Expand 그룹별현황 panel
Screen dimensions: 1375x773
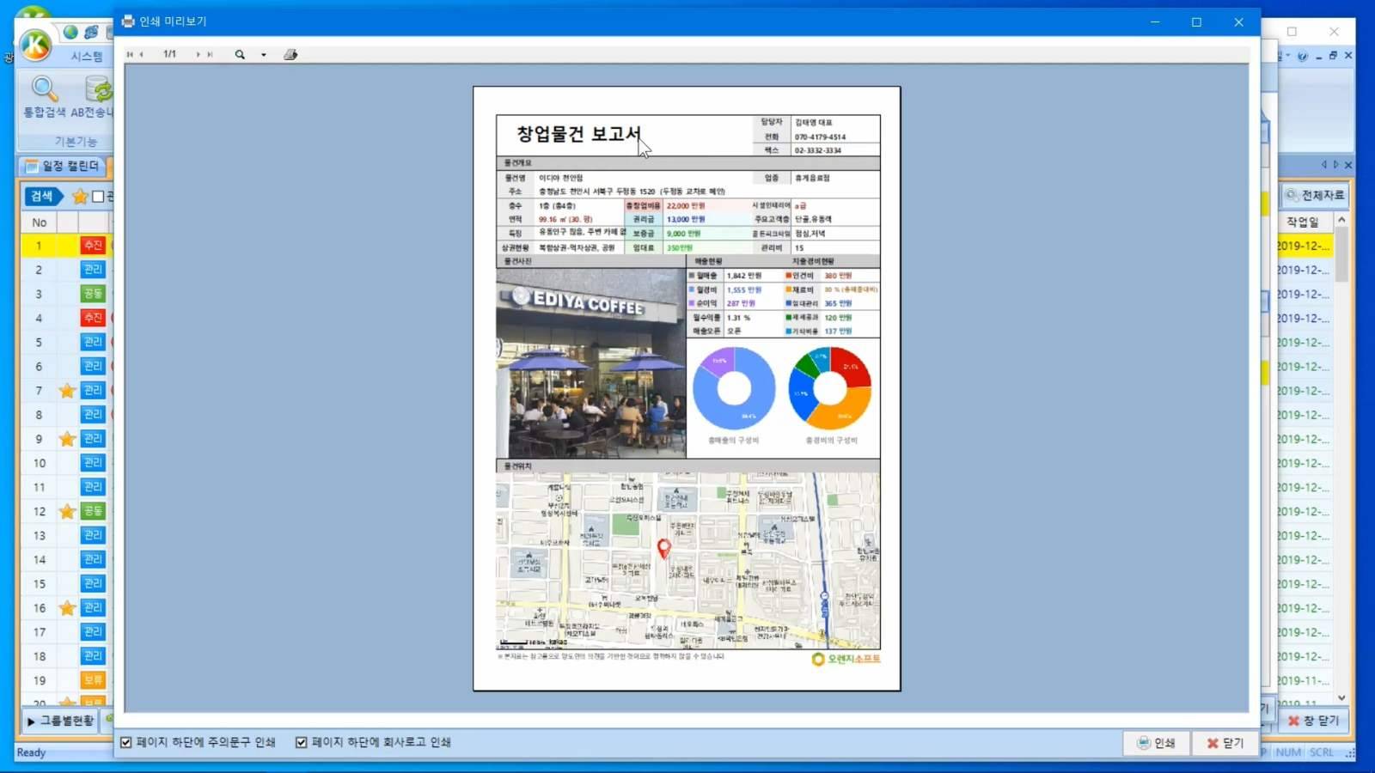60,721
